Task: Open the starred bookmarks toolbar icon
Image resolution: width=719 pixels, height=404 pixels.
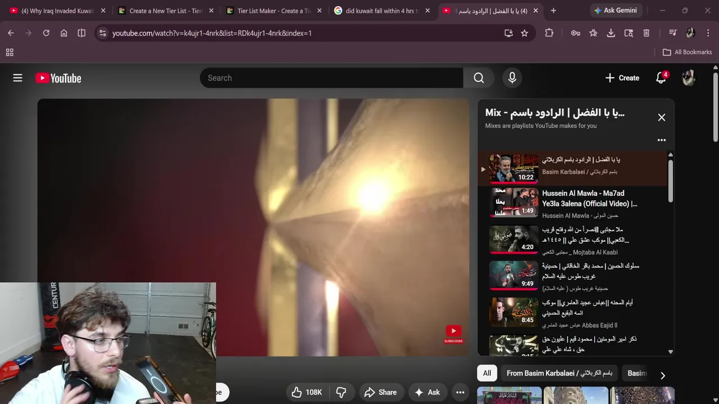Action: click(x=593, y=33)
